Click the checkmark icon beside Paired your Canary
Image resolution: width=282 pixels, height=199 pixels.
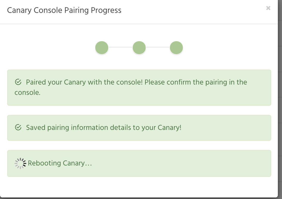(18, 82)
